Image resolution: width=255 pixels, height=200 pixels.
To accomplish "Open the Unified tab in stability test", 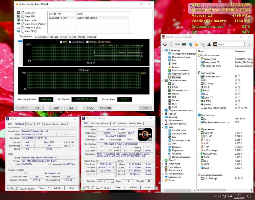I will pos(82,37).
